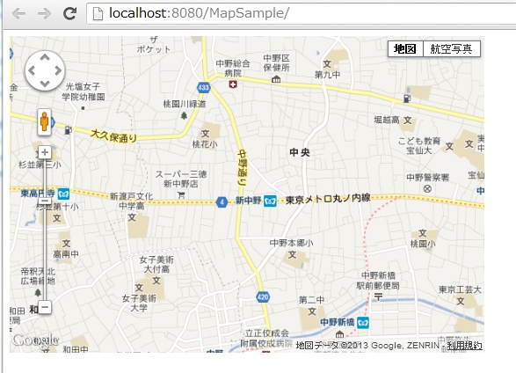Click the 中野区保健所 building icon

click(276, 79)
